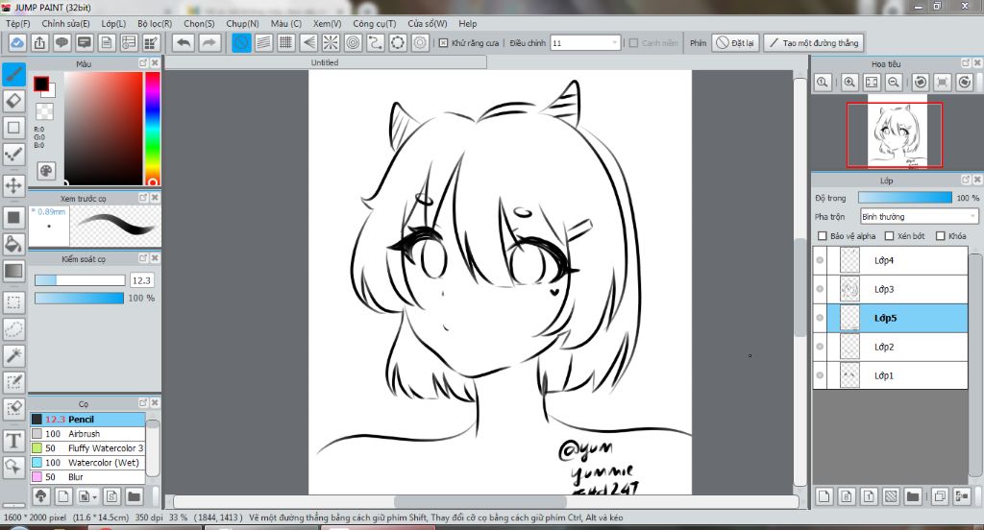Click Tạo một đường thẳng button
Viewport: 984px width, 530px height.
pos(814,42)
